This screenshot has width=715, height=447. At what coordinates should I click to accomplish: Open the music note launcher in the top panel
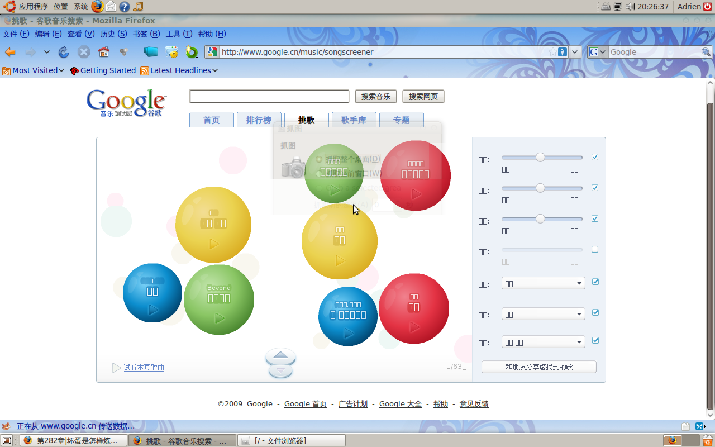point(138,7)
